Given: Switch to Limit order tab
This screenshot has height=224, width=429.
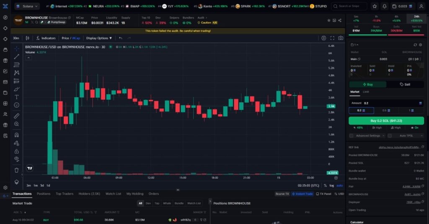Looking at the screenshot, I should (x=366, y=92).
